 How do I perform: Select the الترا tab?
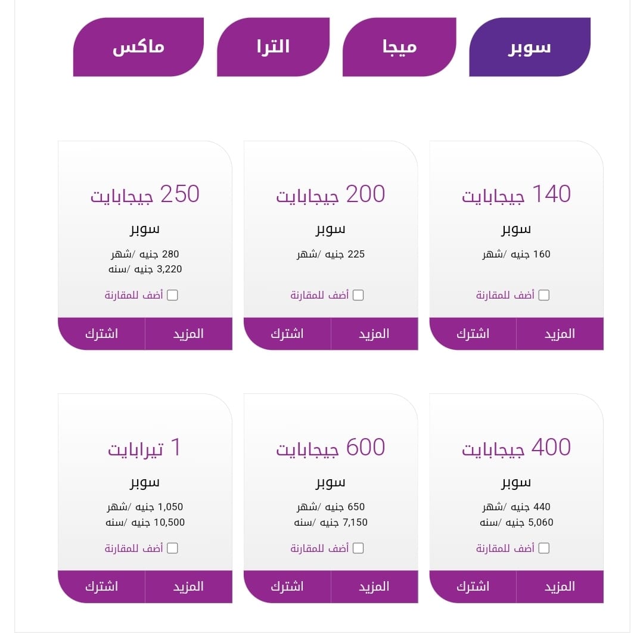(273, 47)
